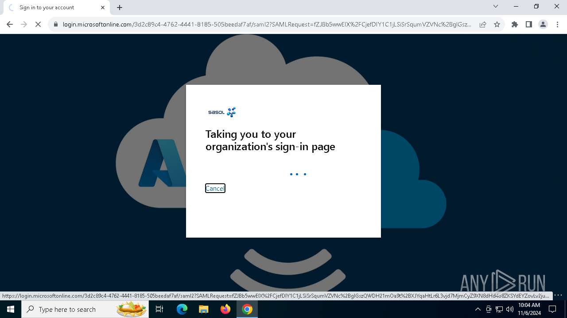Open the volume control tray icon
The width and height of the screenshot is (567, 318).
pyautogui.click(x=510, y=309)
